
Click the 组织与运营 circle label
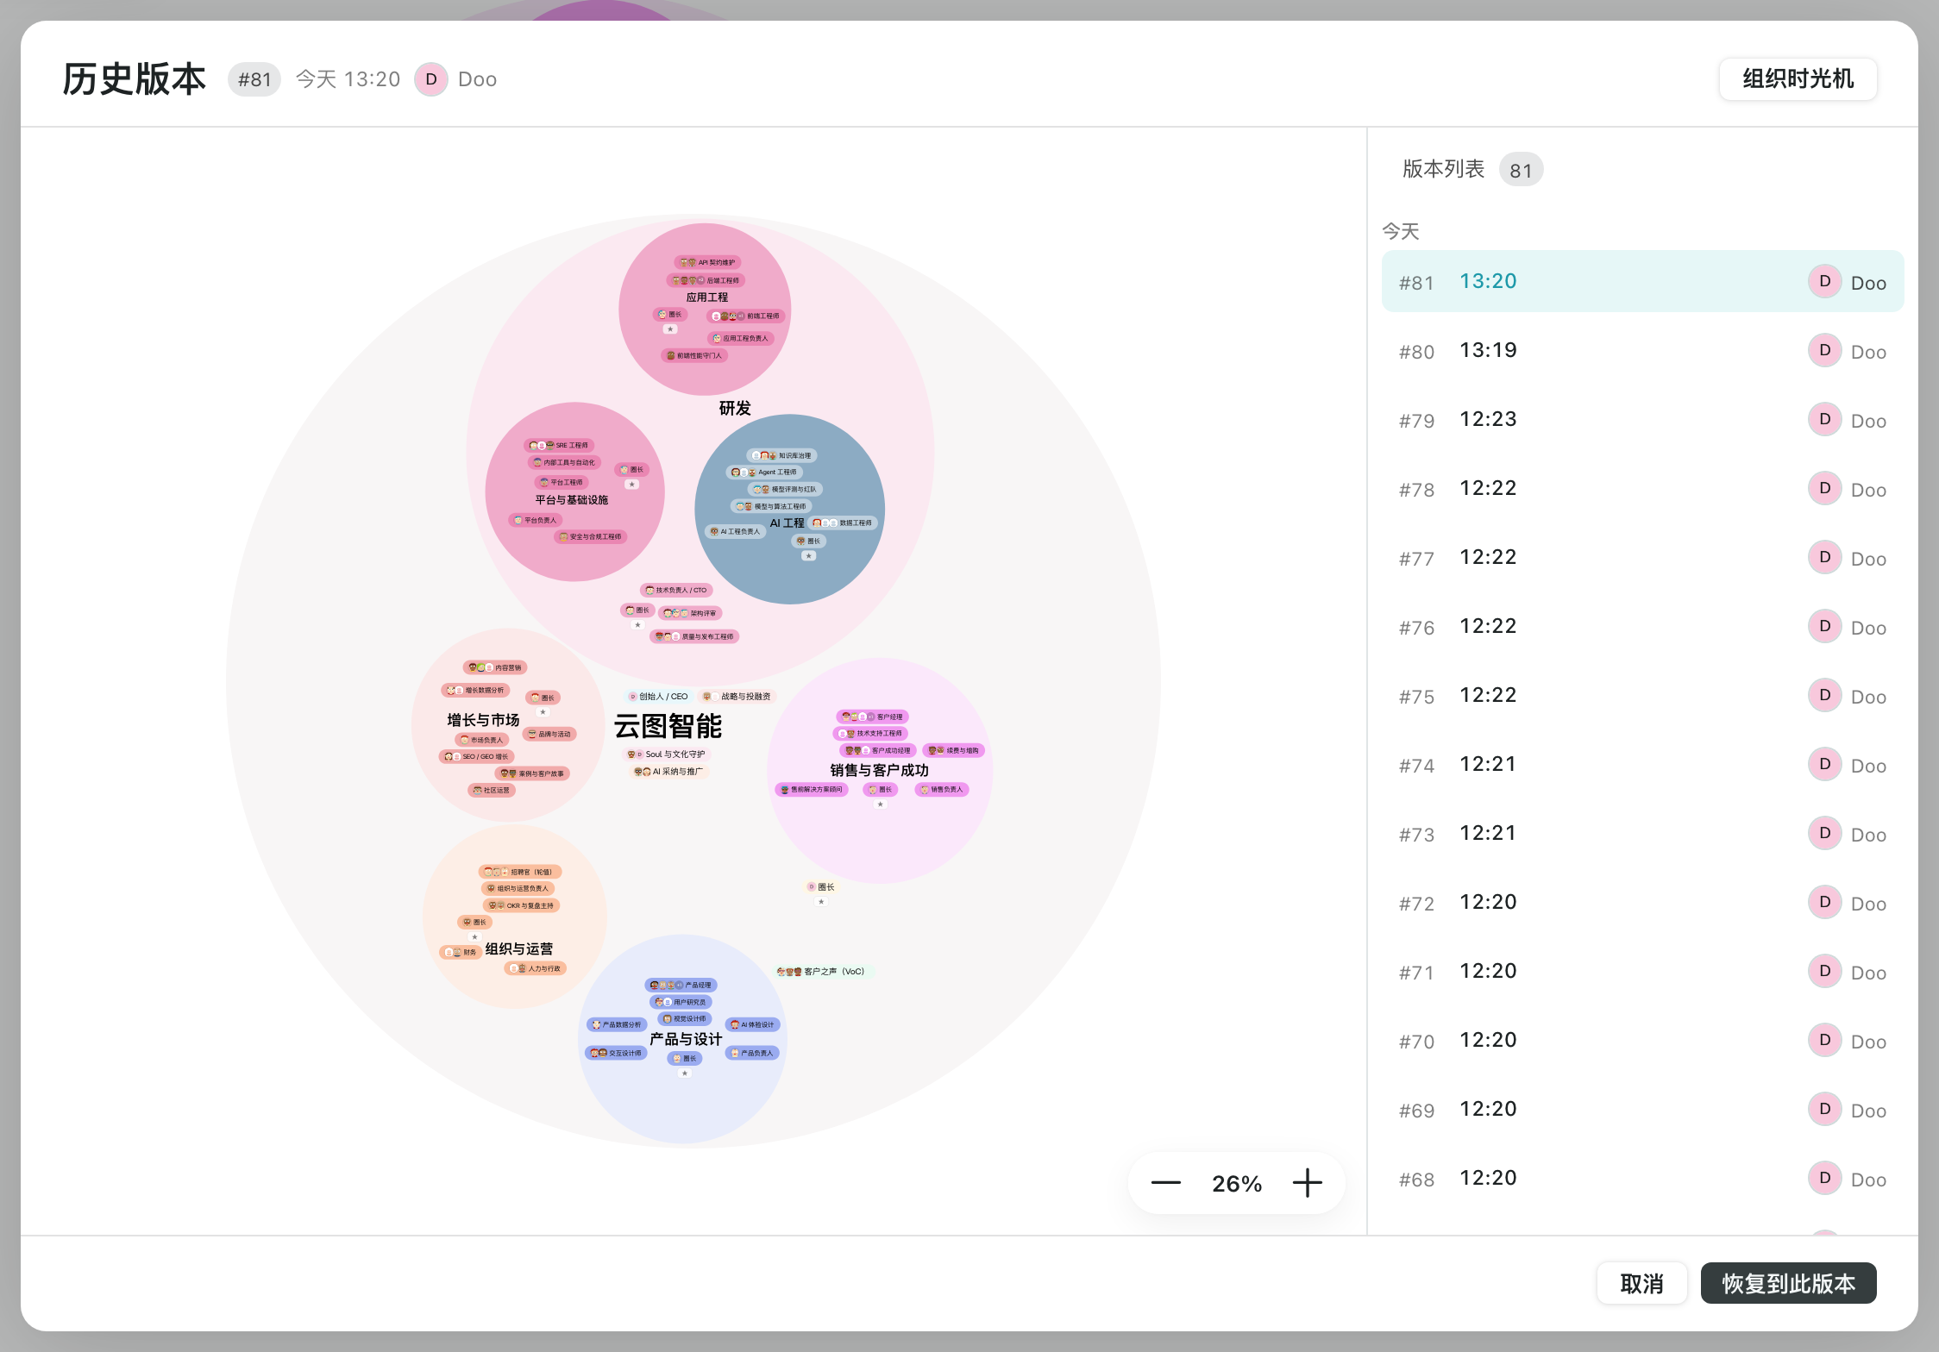tap(518, 948)
